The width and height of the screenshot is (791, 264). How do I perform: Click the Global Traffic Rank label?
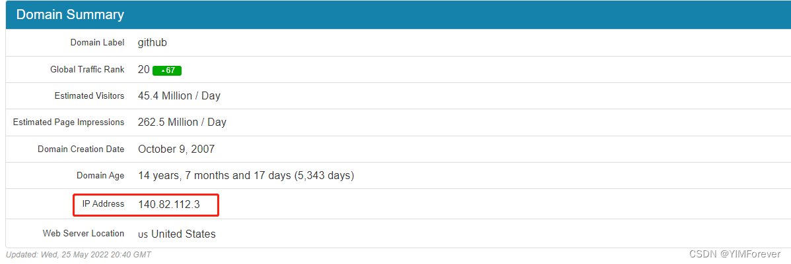(x=87, y=69)
